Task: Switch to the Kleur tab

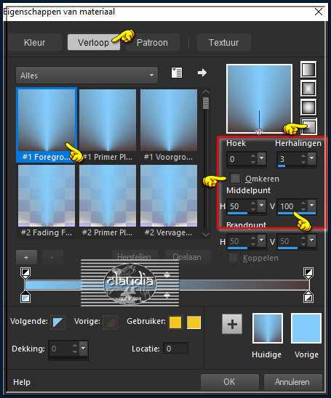Action: 35,42
